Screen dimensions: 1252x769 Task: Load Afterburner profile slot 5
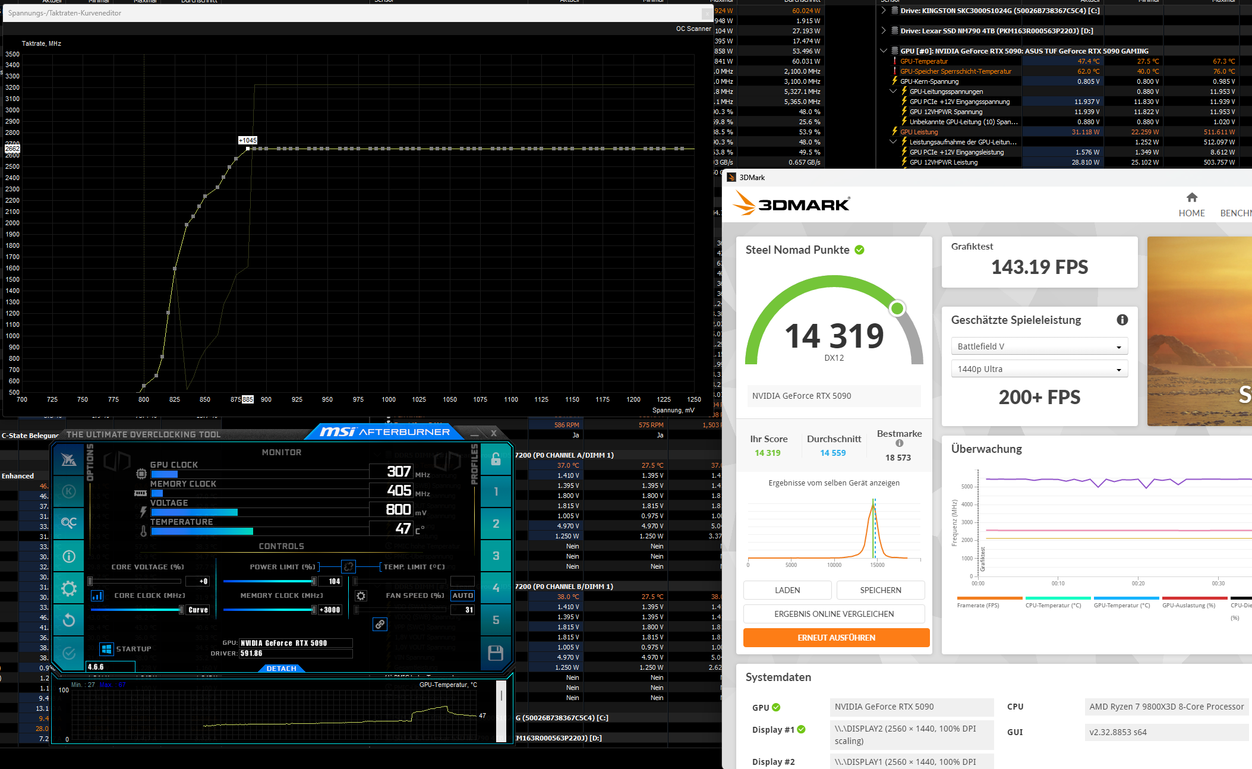click(496, 620)
